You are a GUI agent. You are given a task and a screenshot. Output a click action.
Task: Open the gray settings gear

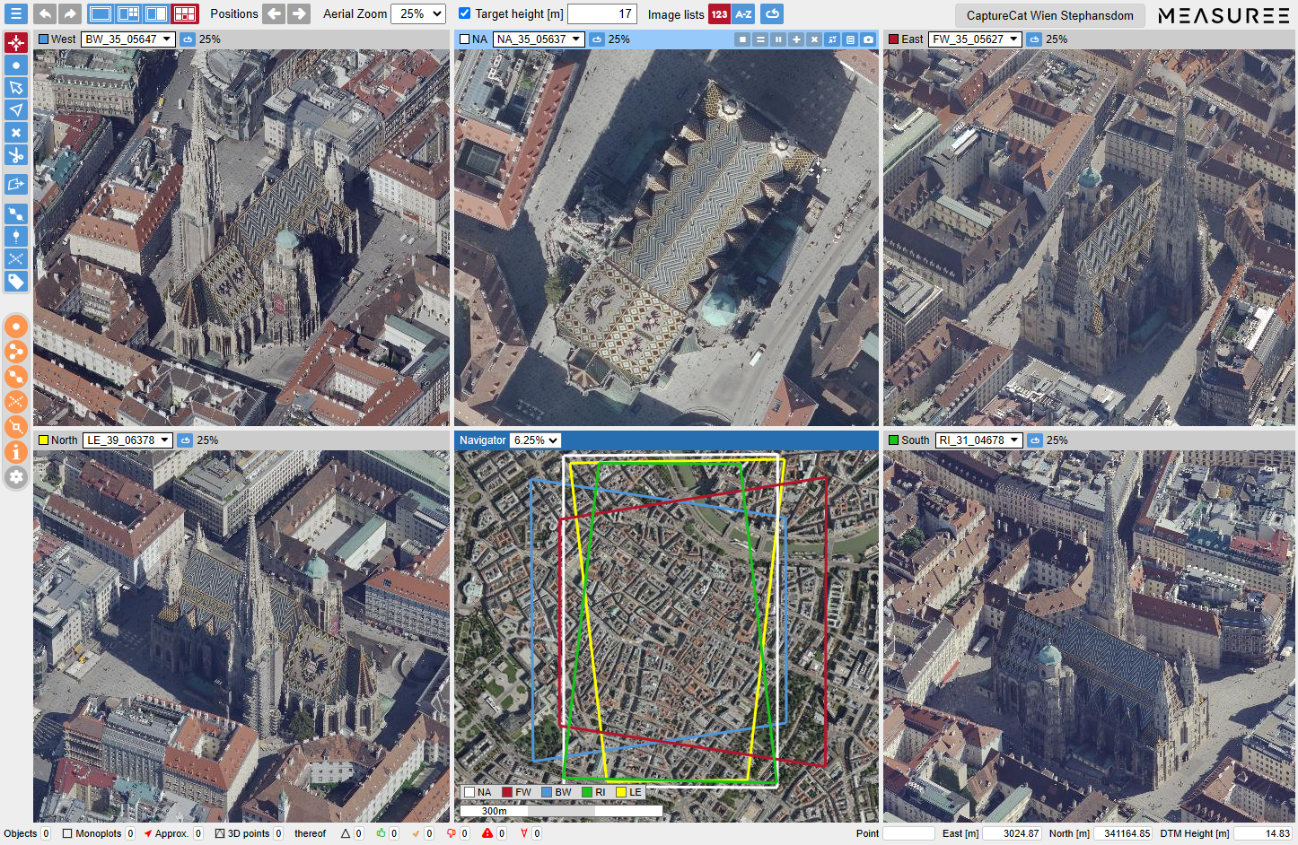(16, 477)
